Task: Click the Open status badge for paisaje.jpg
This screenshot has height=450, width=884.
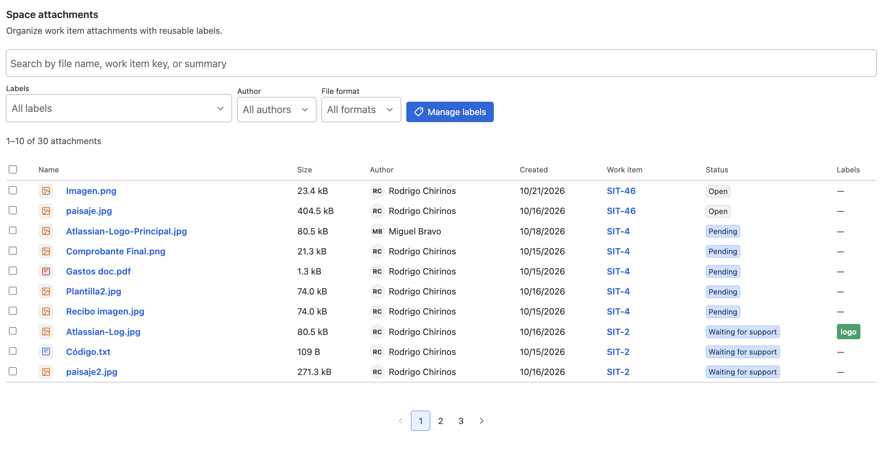Action: [x=718, y=211]
